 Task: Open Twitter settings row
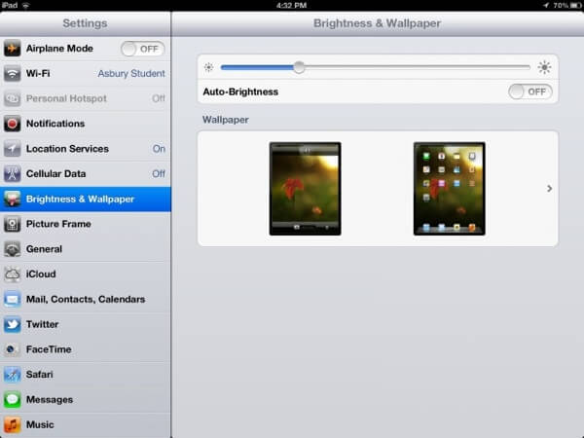coord(86,324)
